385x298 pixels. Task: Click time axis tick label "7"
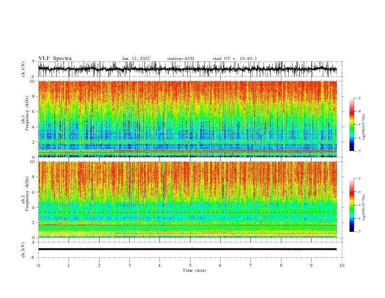251,265
